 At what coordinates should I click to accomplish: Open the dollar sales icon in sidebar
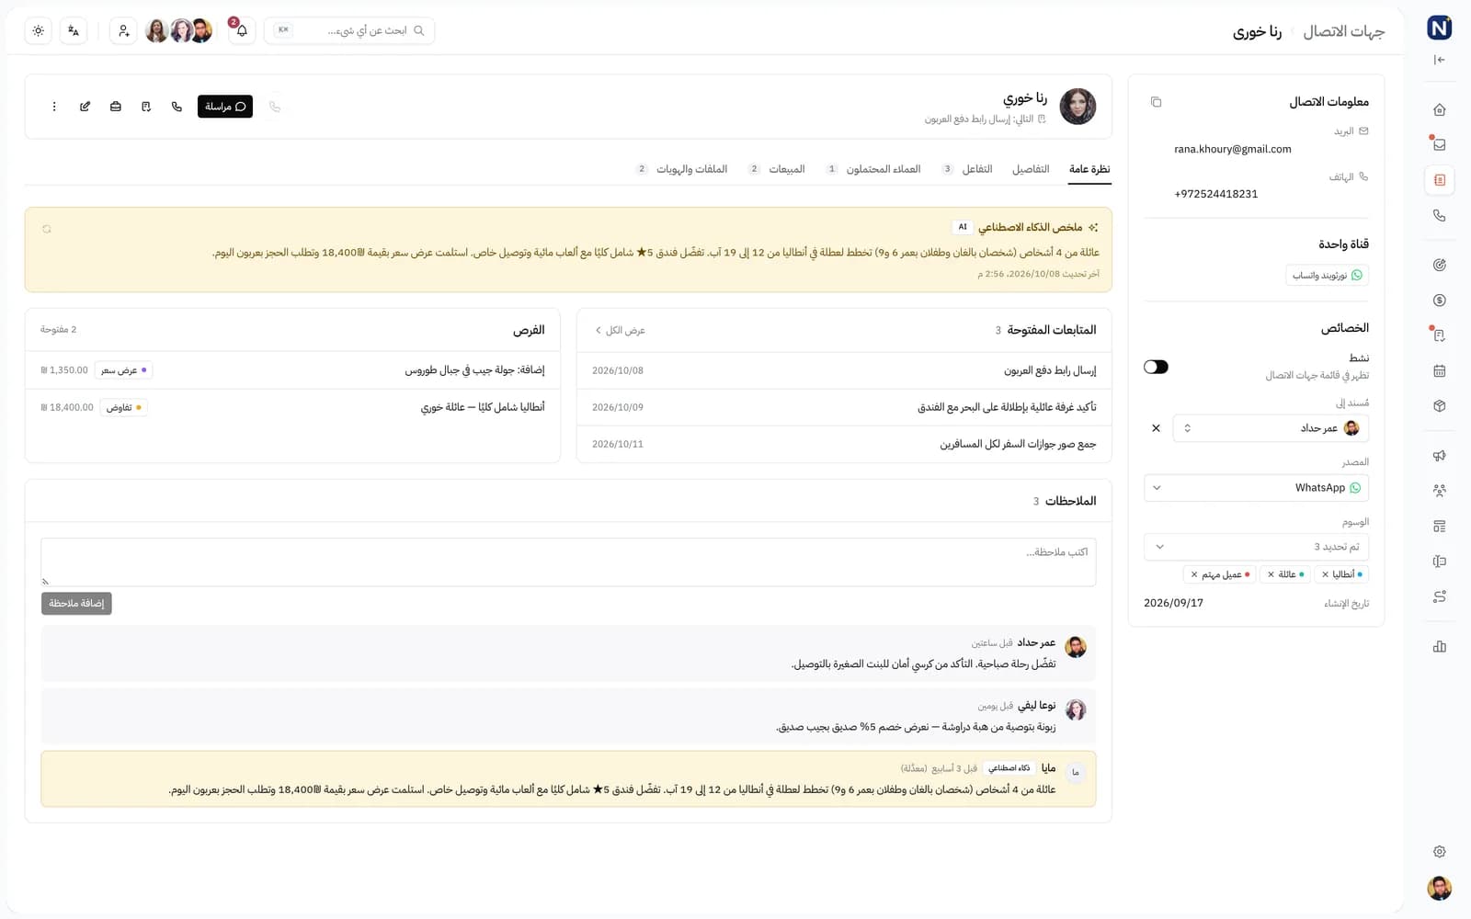1440,300
